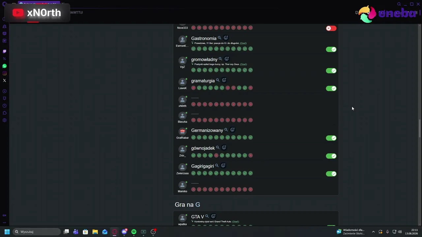Add a reaction to Germanizowany
The height and width of the screenshot is (237, 422).
(232, 130)
